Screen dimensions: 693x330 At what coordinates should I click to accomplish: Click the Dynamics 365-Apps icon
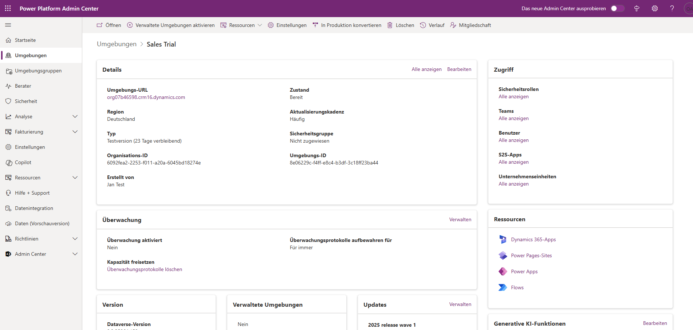pos(503,239)
